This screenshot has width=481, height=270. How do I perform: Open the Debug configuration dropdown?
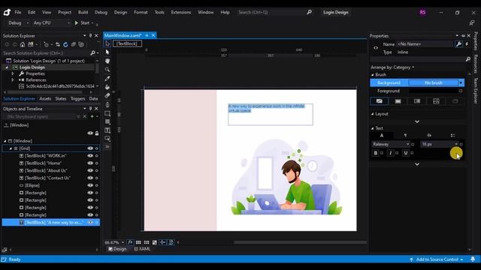click(x=17, y=23)
